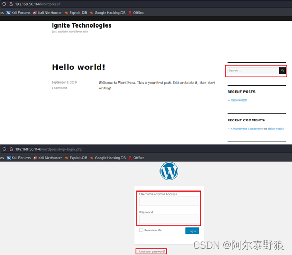
Task: Open Kali NetHunter bookmark in the top browser
Action: click(x=48, y=13)
